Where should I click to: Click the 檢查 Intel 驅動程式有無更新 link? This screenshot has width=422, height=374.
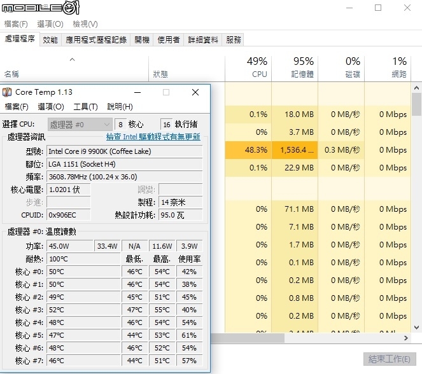tap(153, 137)
